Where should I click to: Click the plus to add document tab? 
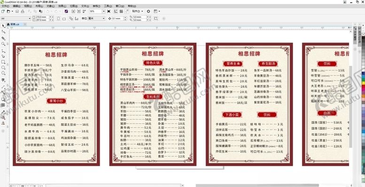coord(25,24)
